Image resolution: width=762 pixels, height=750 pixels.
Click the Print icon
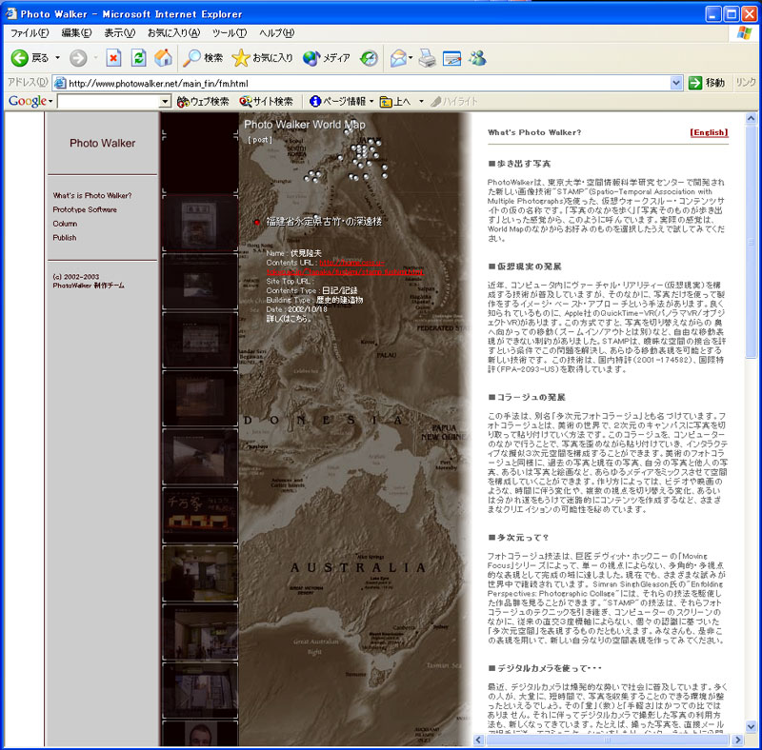[428, 58]
